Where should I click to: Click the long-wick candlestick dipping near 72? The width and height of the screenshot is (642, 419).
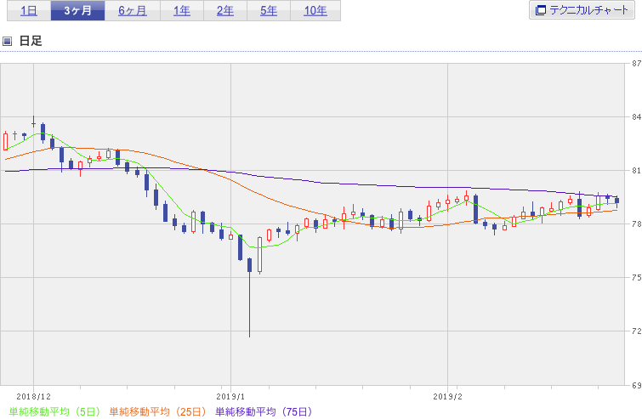click(249, 297)
